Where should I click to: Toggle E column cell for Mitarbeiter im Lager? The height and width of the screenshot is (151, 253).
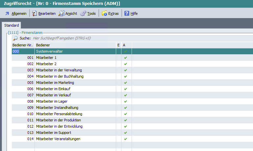[x=118, y=102]
